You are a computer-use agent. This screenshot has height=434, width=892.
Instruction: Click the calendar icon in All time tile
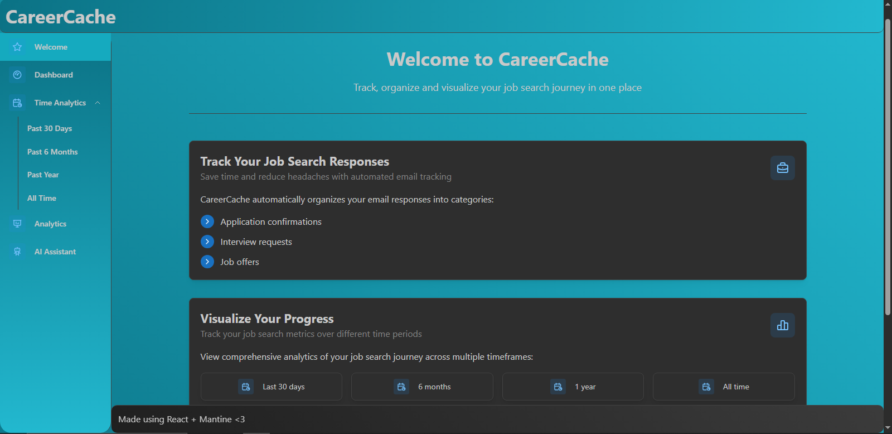[706, 387]
